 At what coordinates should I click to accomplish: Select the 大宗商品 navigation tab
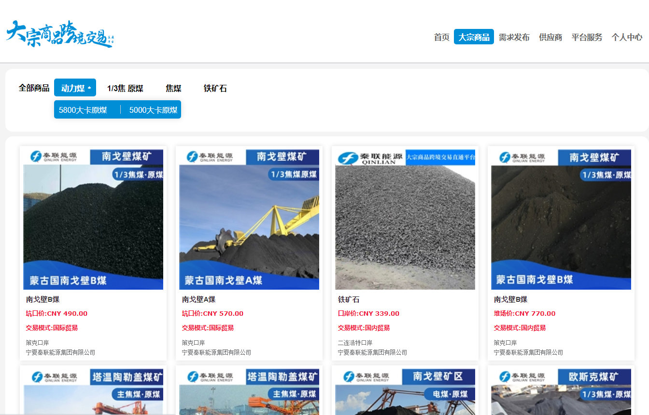click(x=474, y=37)
